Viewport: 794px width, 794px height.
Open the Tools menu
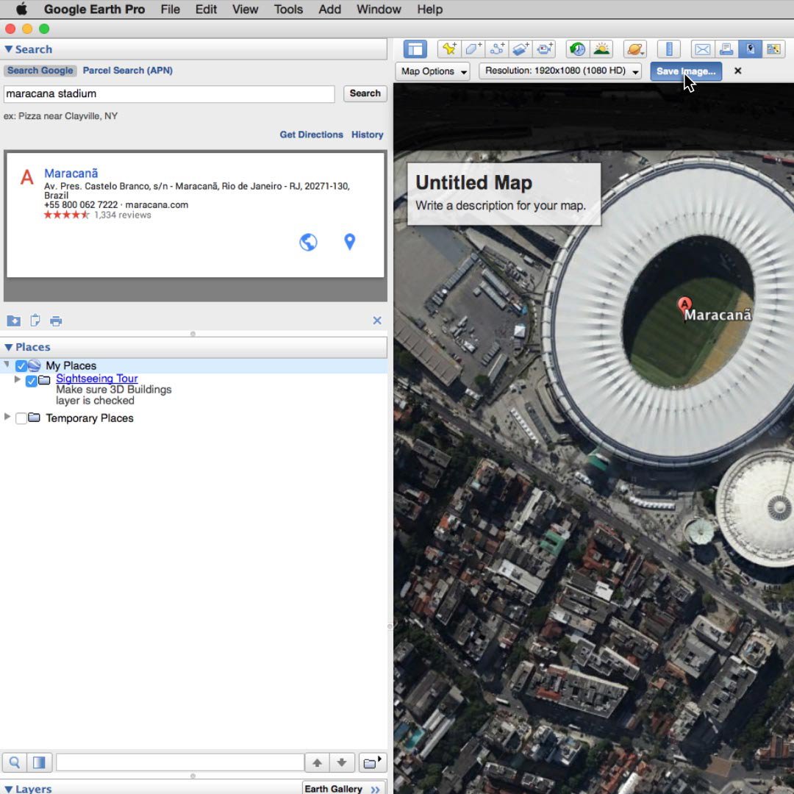(x=288, y=9)
